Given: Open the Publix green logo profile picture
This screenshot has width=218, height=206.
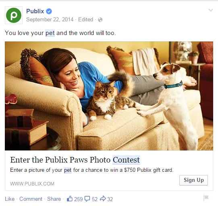Looking at the screenshot, I should pyautogui.click(x=14, y=15).
